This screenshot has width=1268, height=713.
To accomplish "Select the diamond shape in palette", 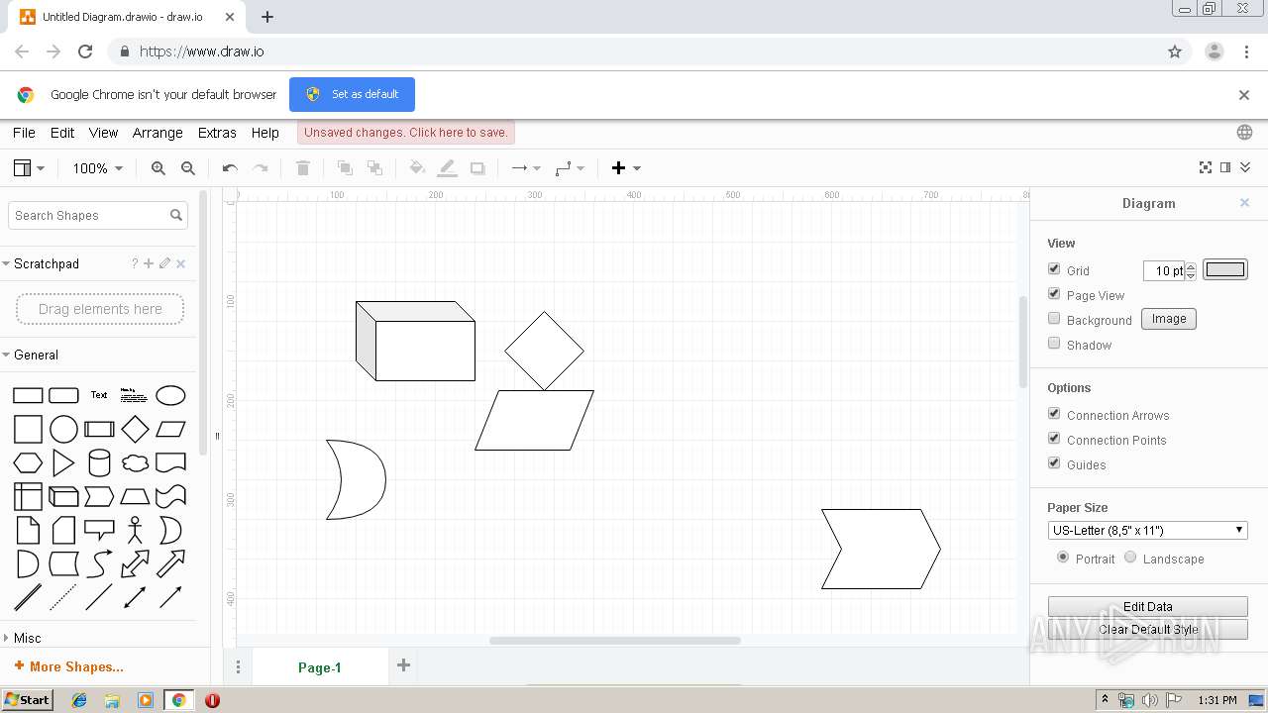I will [135, 429].
